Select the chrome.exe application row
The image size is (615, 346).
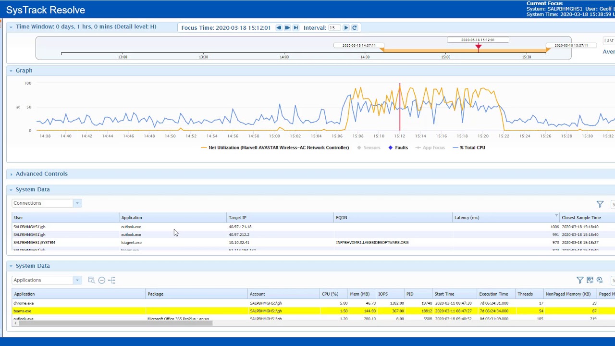tap(313, 303)
